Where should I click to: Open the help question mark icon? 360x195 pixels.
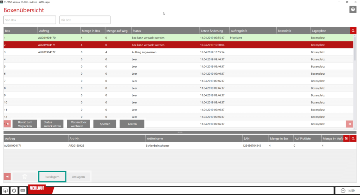(x=353, y=9)
